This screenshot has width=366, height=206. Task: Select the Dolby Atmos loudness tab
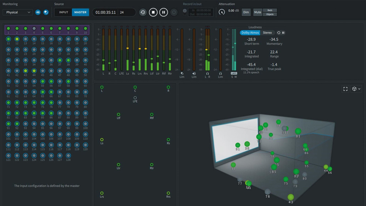250,33
